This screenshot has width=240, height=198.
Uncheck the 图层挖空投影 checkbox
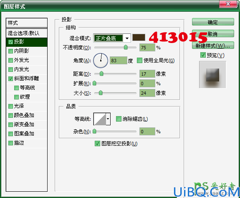(97, 143)
